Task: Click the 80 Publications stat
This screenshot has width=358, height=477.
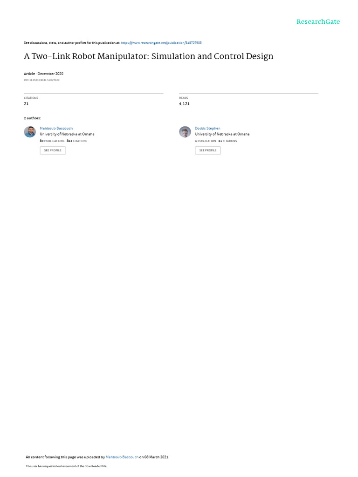Action: pyautogui.click(x=52, y=141)
